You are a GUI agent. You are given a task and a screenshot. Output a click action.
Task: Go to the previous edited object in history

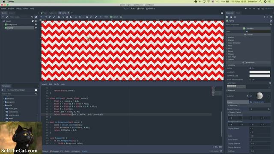265,17
